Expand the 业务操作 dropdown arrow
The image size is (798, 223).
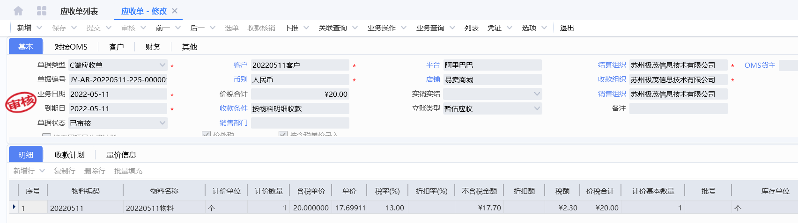404,28
